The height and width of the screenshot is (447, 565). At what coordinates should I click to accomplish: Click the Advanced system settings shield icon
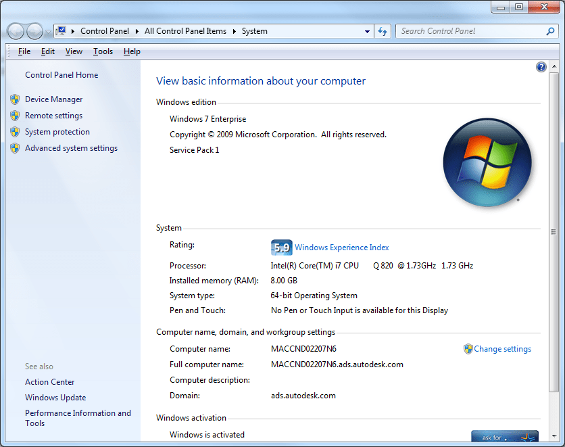tap(15, 147)
